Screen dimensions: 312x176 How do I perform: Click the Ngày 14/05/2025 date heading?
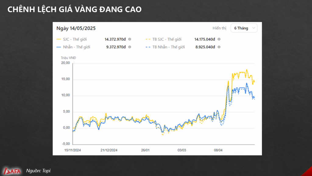point(76,28)
